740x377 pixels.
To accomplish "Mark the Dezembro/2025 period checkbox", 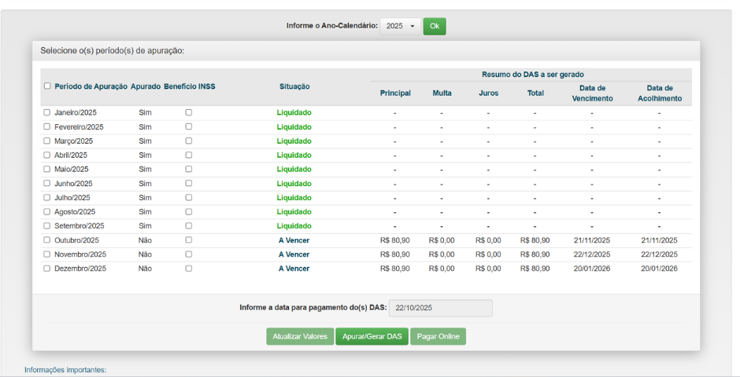I will [x=47, y=269].
